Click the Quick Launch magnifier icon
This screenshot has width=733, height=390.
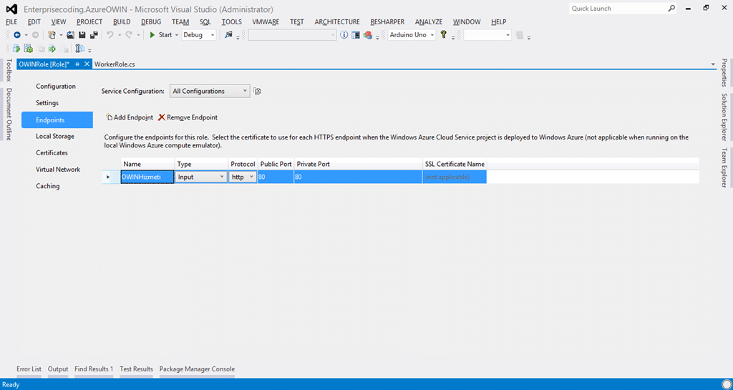(x=671, y=9)
